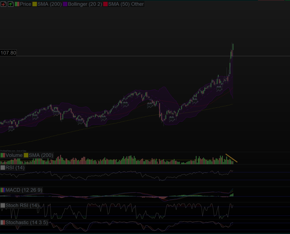The height and width of the screenshot is (234, 290).
Task: Open SMA (200) label in the Volume panel
Action: click(41, 155)
